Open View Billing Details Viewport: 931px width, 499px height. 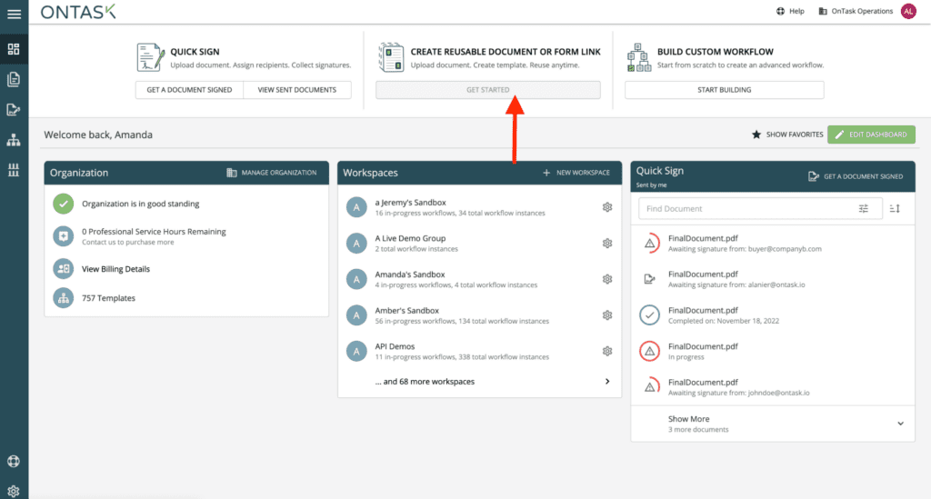[x=115, y=269]
